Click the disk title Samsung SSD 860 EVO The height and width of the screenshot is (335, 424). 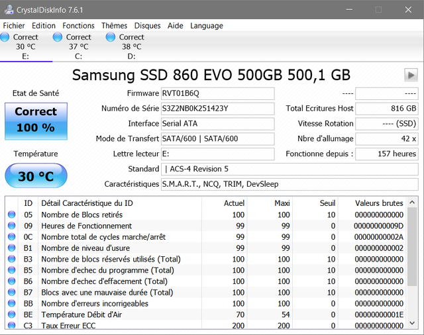click(211, 75)
